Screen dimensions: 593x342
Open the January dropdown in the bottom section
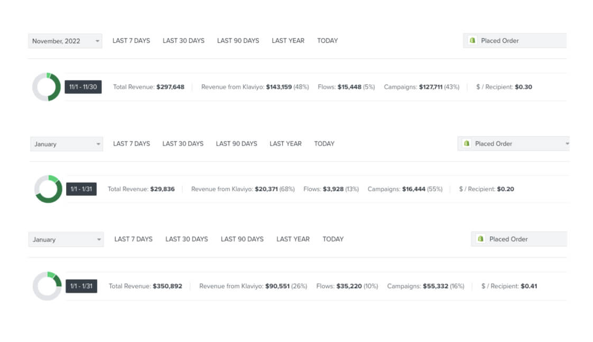pos(66,239)
